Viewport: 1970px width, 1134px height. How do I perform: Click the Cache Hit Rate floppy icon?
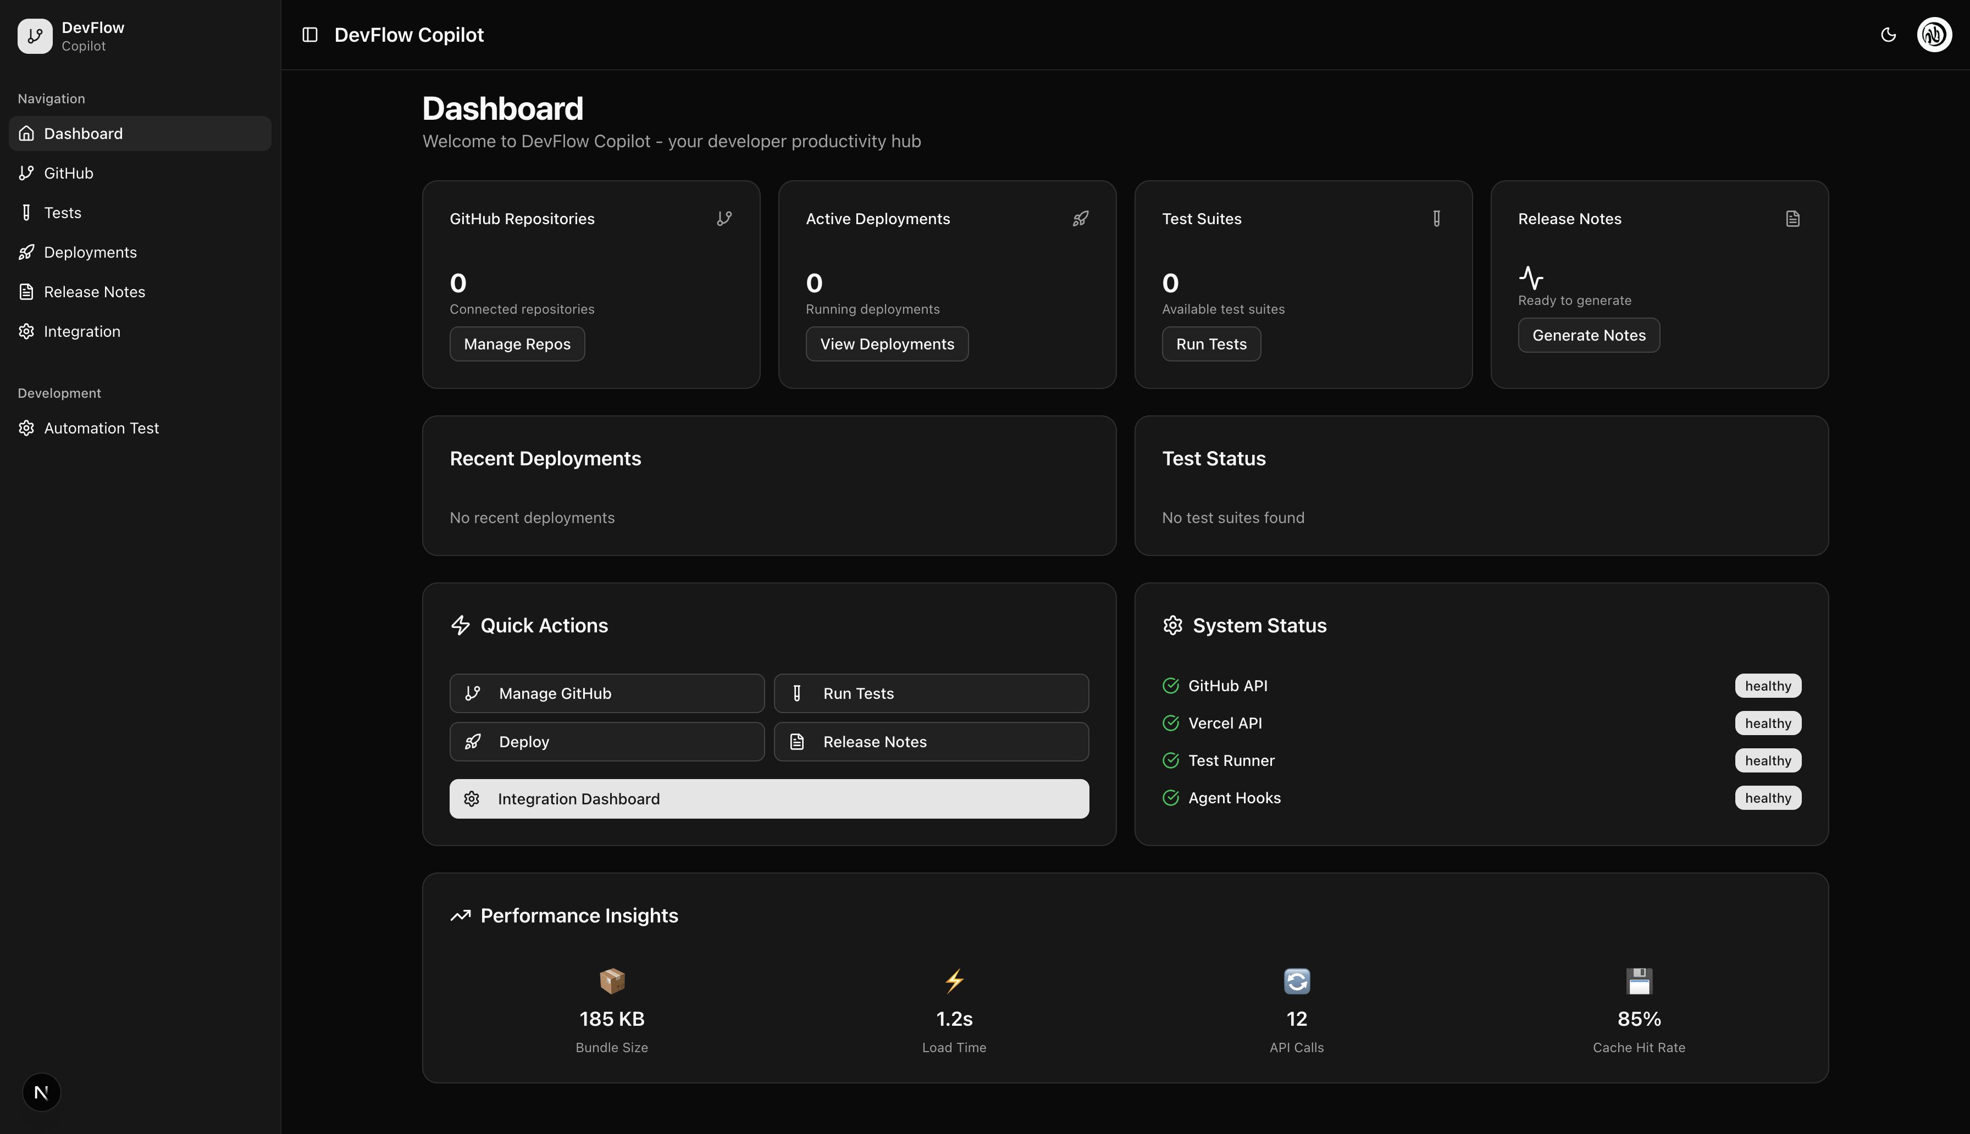click(1639, 981)
